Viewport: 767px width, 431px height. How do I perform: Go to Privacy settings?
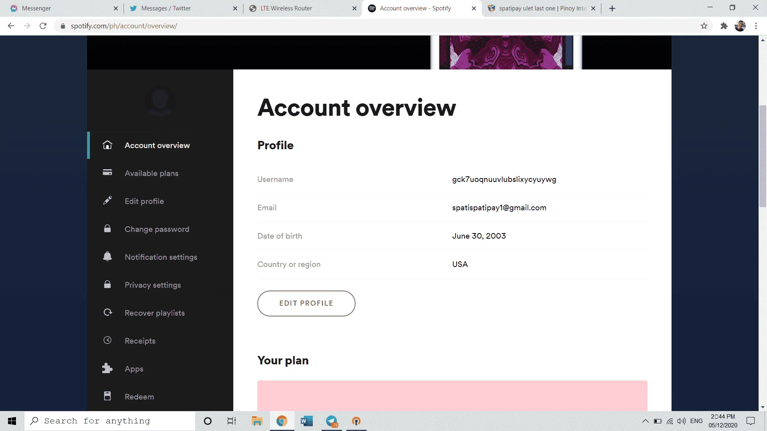(x=153, y=285)
